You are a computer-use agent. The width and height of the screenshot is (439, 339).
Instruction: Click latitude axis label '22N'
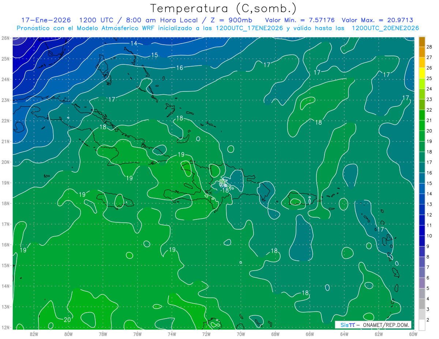tap(5, 121)
